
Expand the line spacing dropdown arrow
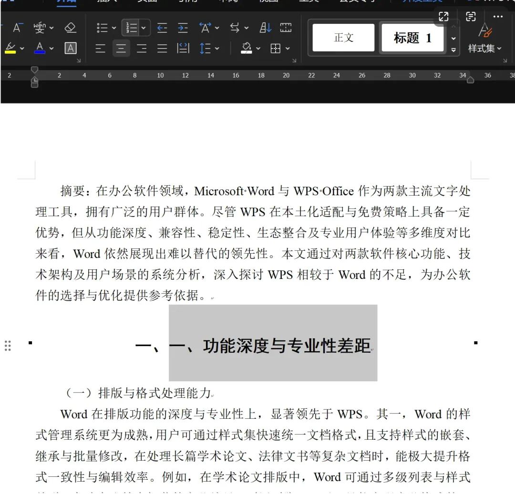(x=217, y=49)
